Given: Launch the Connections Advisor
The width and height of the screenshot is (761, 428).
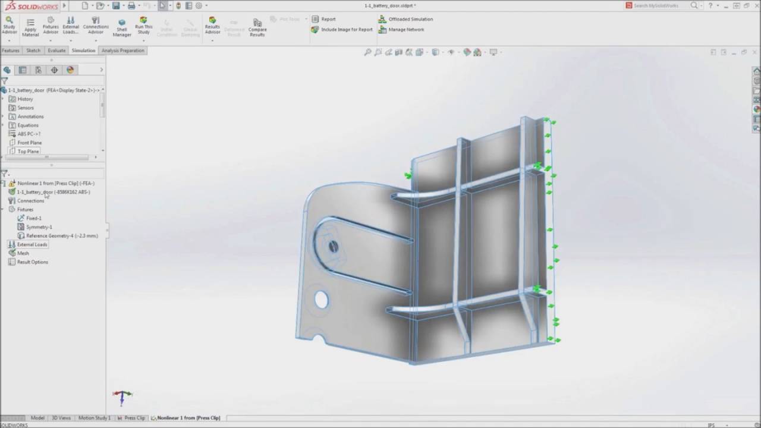Looking at the screenshot, I should click(x=96, y=25).
